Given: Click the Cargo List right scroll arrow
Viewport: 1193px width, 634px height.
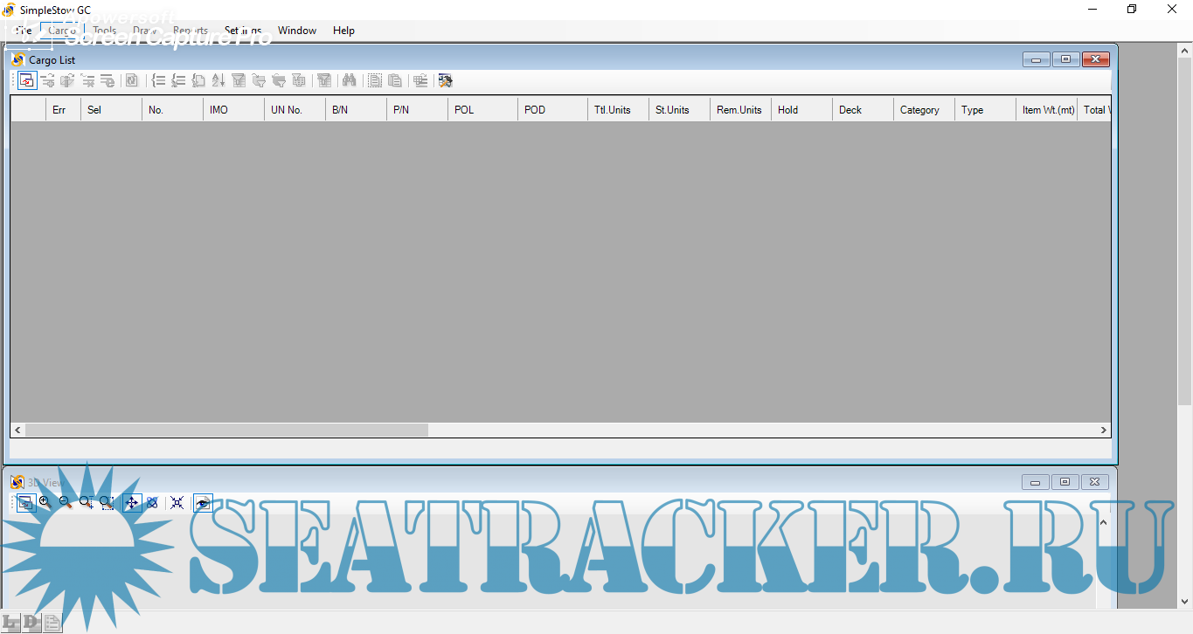Looking at the screenshot, I should [1104, 430].
